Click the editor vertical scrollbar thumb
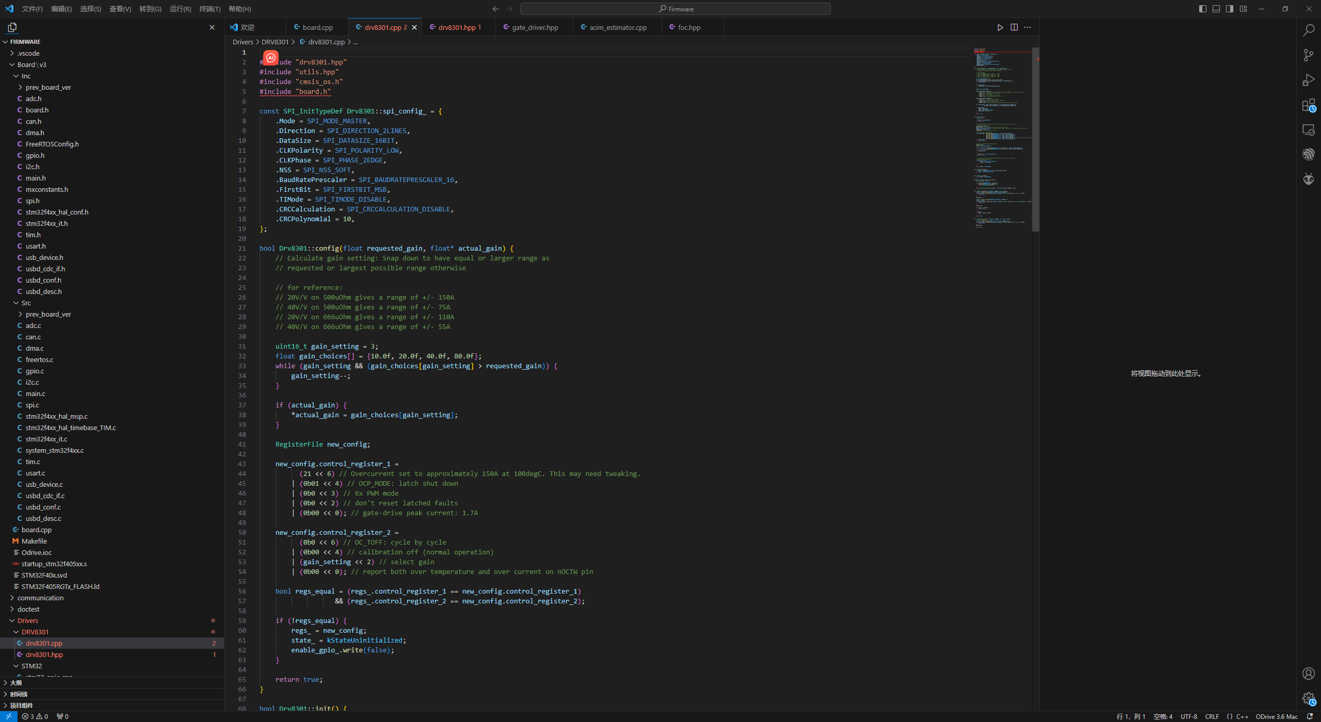The image size is (1321, 722). (1035, 139)
